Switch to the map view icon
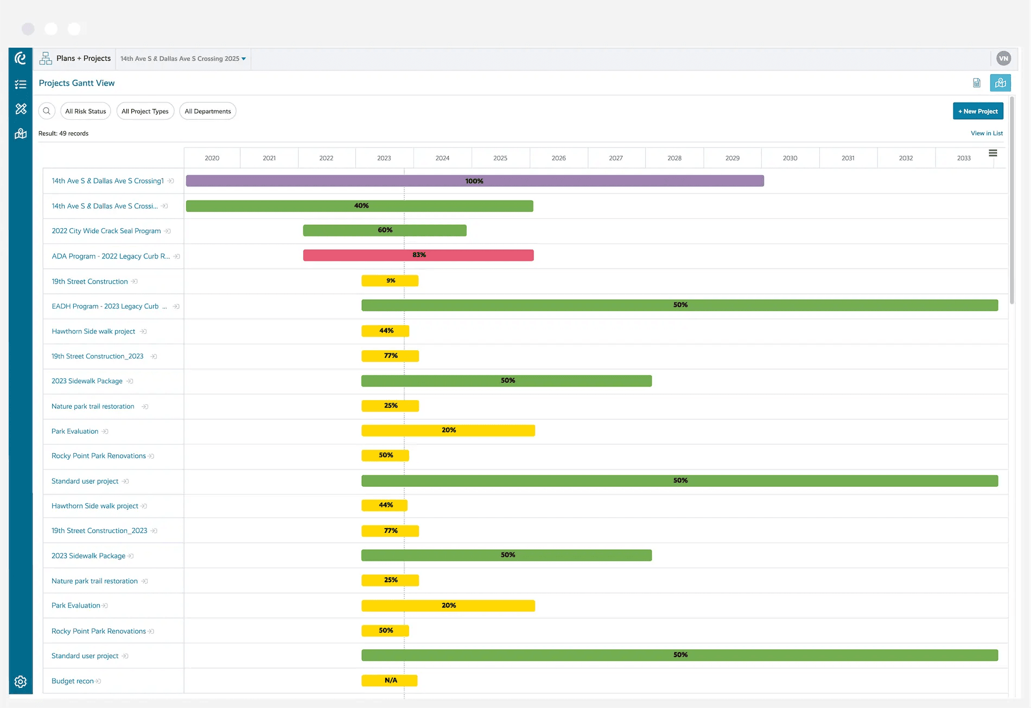This screenshot has width=1031, height=708. (x=1000, y=83)
